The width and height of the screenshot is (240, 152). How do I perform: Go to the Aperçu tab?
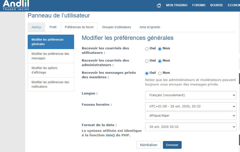click(36, 27)
